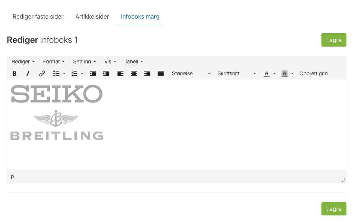
Task: Align text right
Action: (147, 73)
